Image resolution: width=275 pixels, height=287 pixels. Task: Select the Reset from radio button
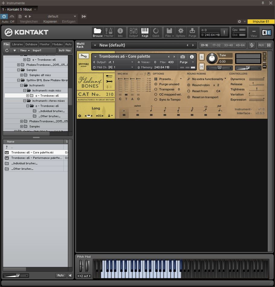click(x=189, y=91)
